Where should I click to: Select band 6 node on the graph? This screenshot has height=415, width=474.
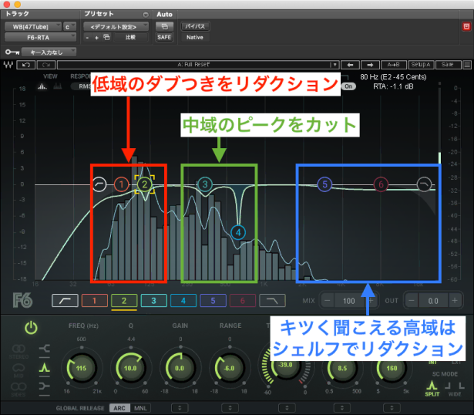[381, 184]
